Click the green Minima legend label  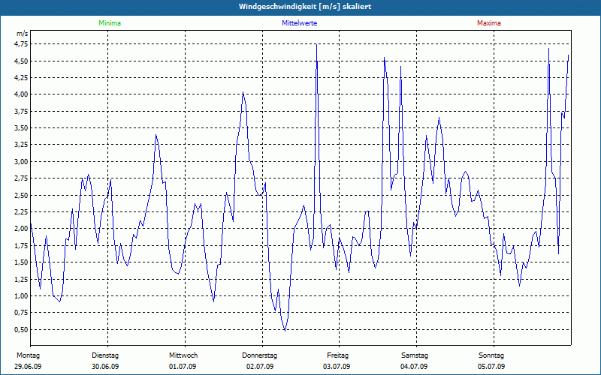point(110,23)
